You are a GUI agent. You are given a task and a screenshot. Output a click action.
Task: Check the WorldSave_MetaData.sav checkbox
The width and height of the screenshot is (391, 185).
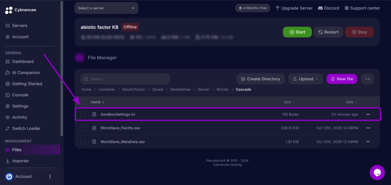(83, 142)
